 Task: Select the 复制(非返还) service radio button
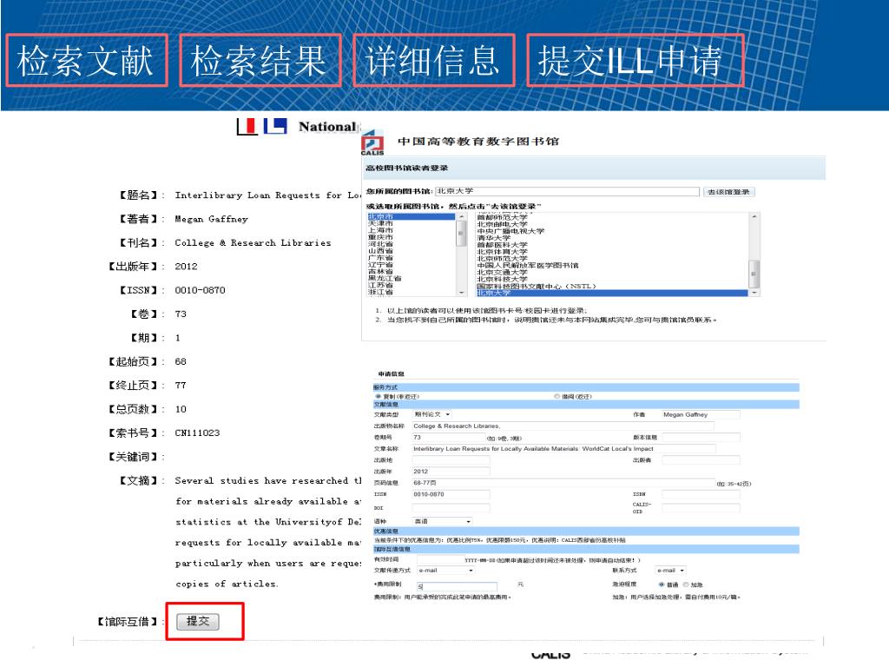pos(379,396)
